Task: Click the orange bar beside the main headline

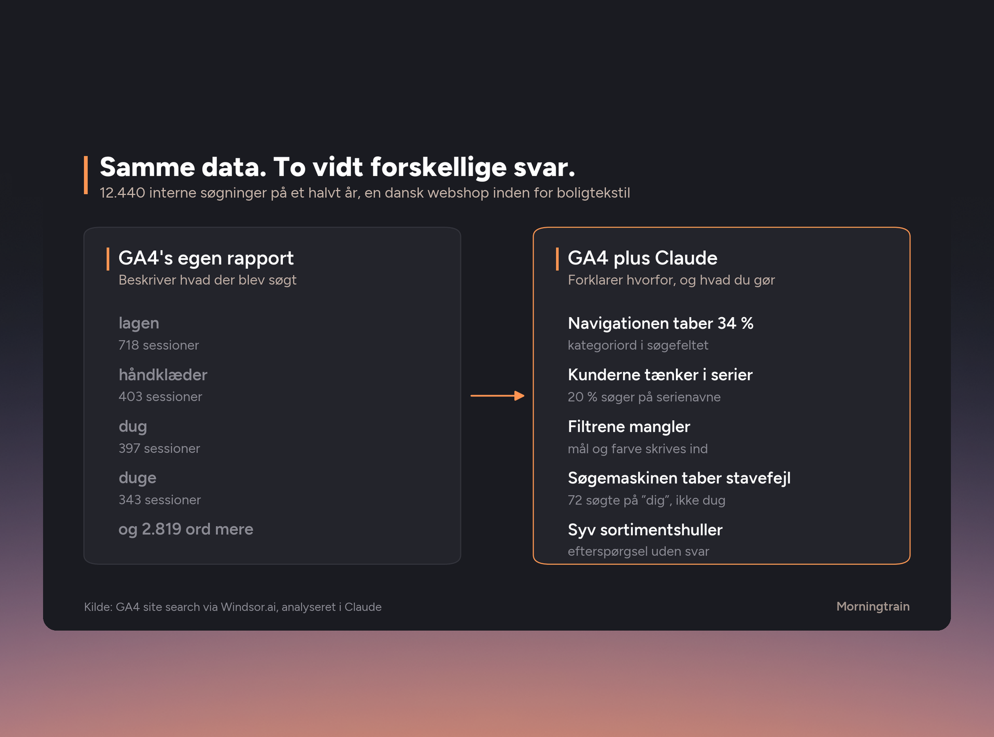Action: pos(86,175)
